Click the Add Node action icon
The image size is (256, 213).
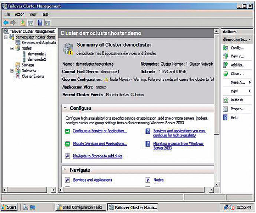click(x=226, y=65)
